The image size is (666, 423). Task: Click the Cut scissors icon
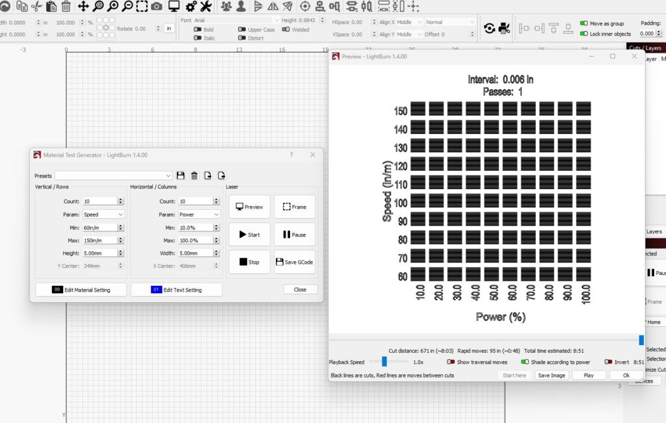pyautogui.click(x=36, y=6)
